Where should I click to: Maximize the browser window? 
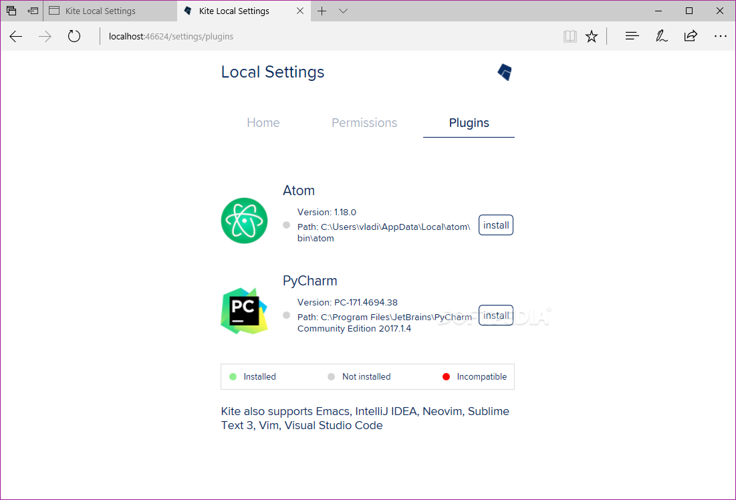coord(689,10)
